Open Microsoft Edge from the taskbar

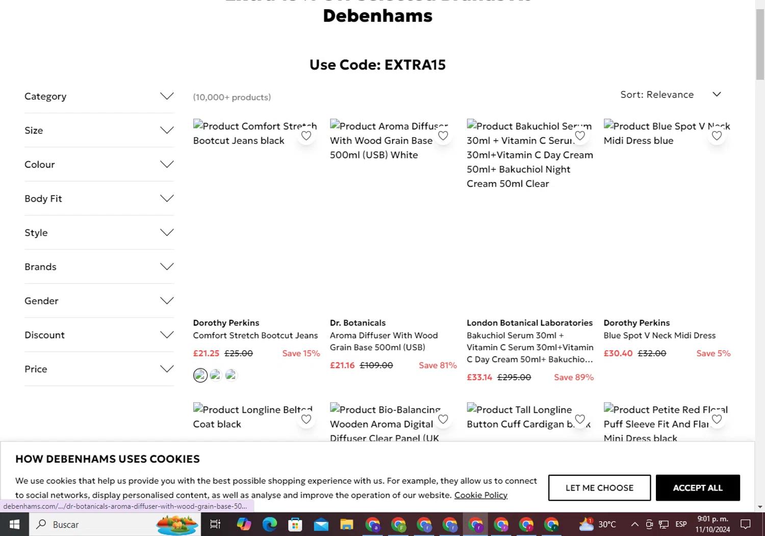pyautogui.click(x=270, y=524)
